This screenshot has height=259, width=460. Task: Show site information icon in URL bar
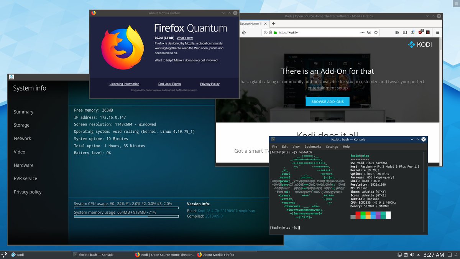pos(265,33)
